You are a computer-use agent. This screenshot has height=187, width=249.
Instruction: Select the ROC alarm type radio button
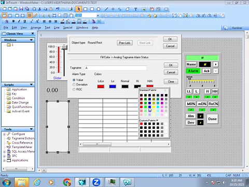click(74, 89)
